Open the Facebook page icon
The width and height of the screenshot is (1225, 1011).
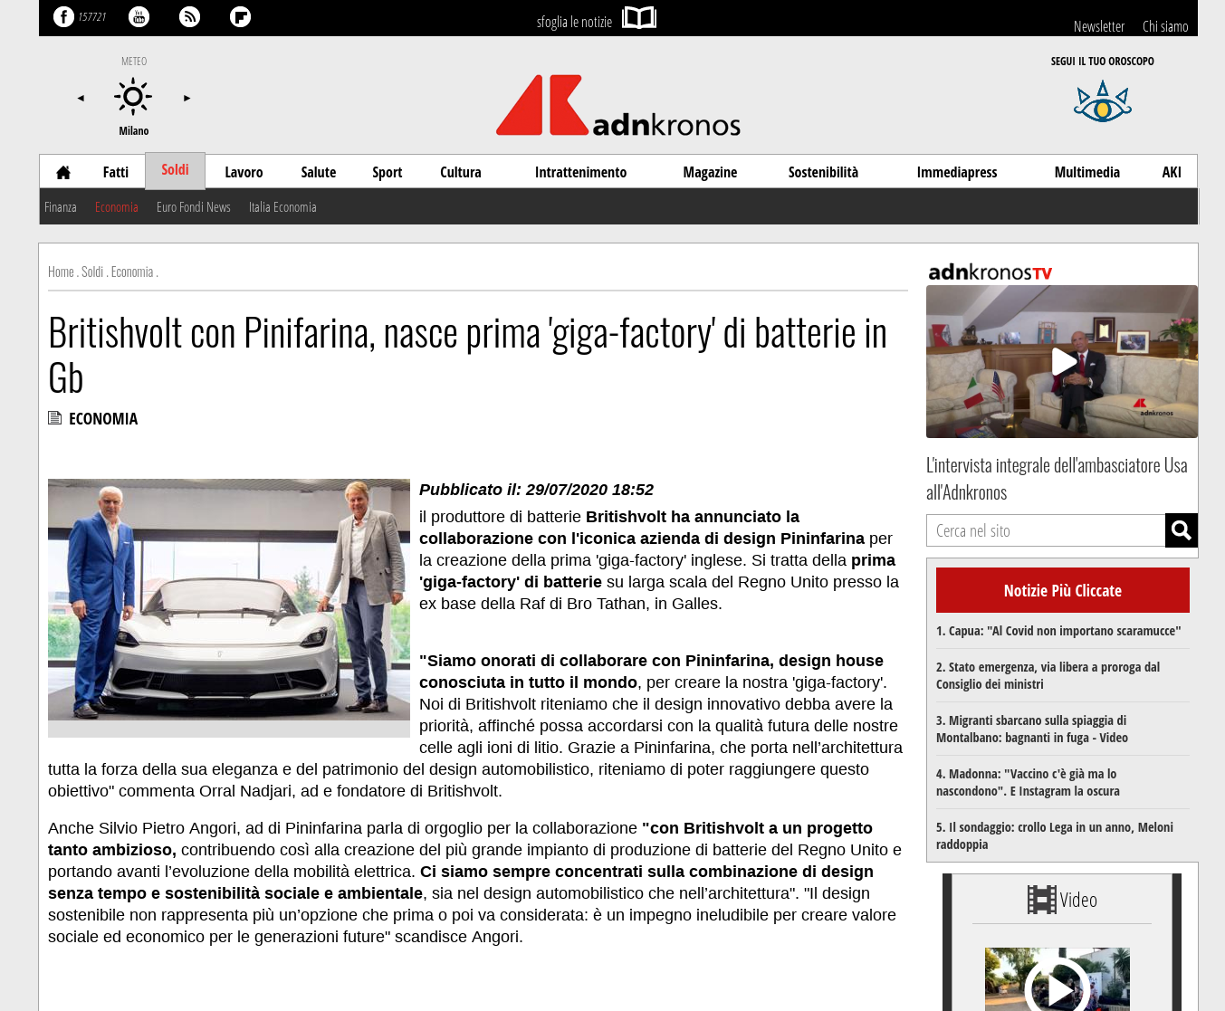pyautogui.click(x=63, y=16)
